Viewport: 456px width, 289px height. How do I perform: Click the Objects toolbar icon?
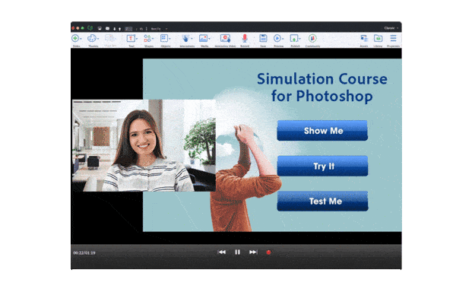(164, 38)
